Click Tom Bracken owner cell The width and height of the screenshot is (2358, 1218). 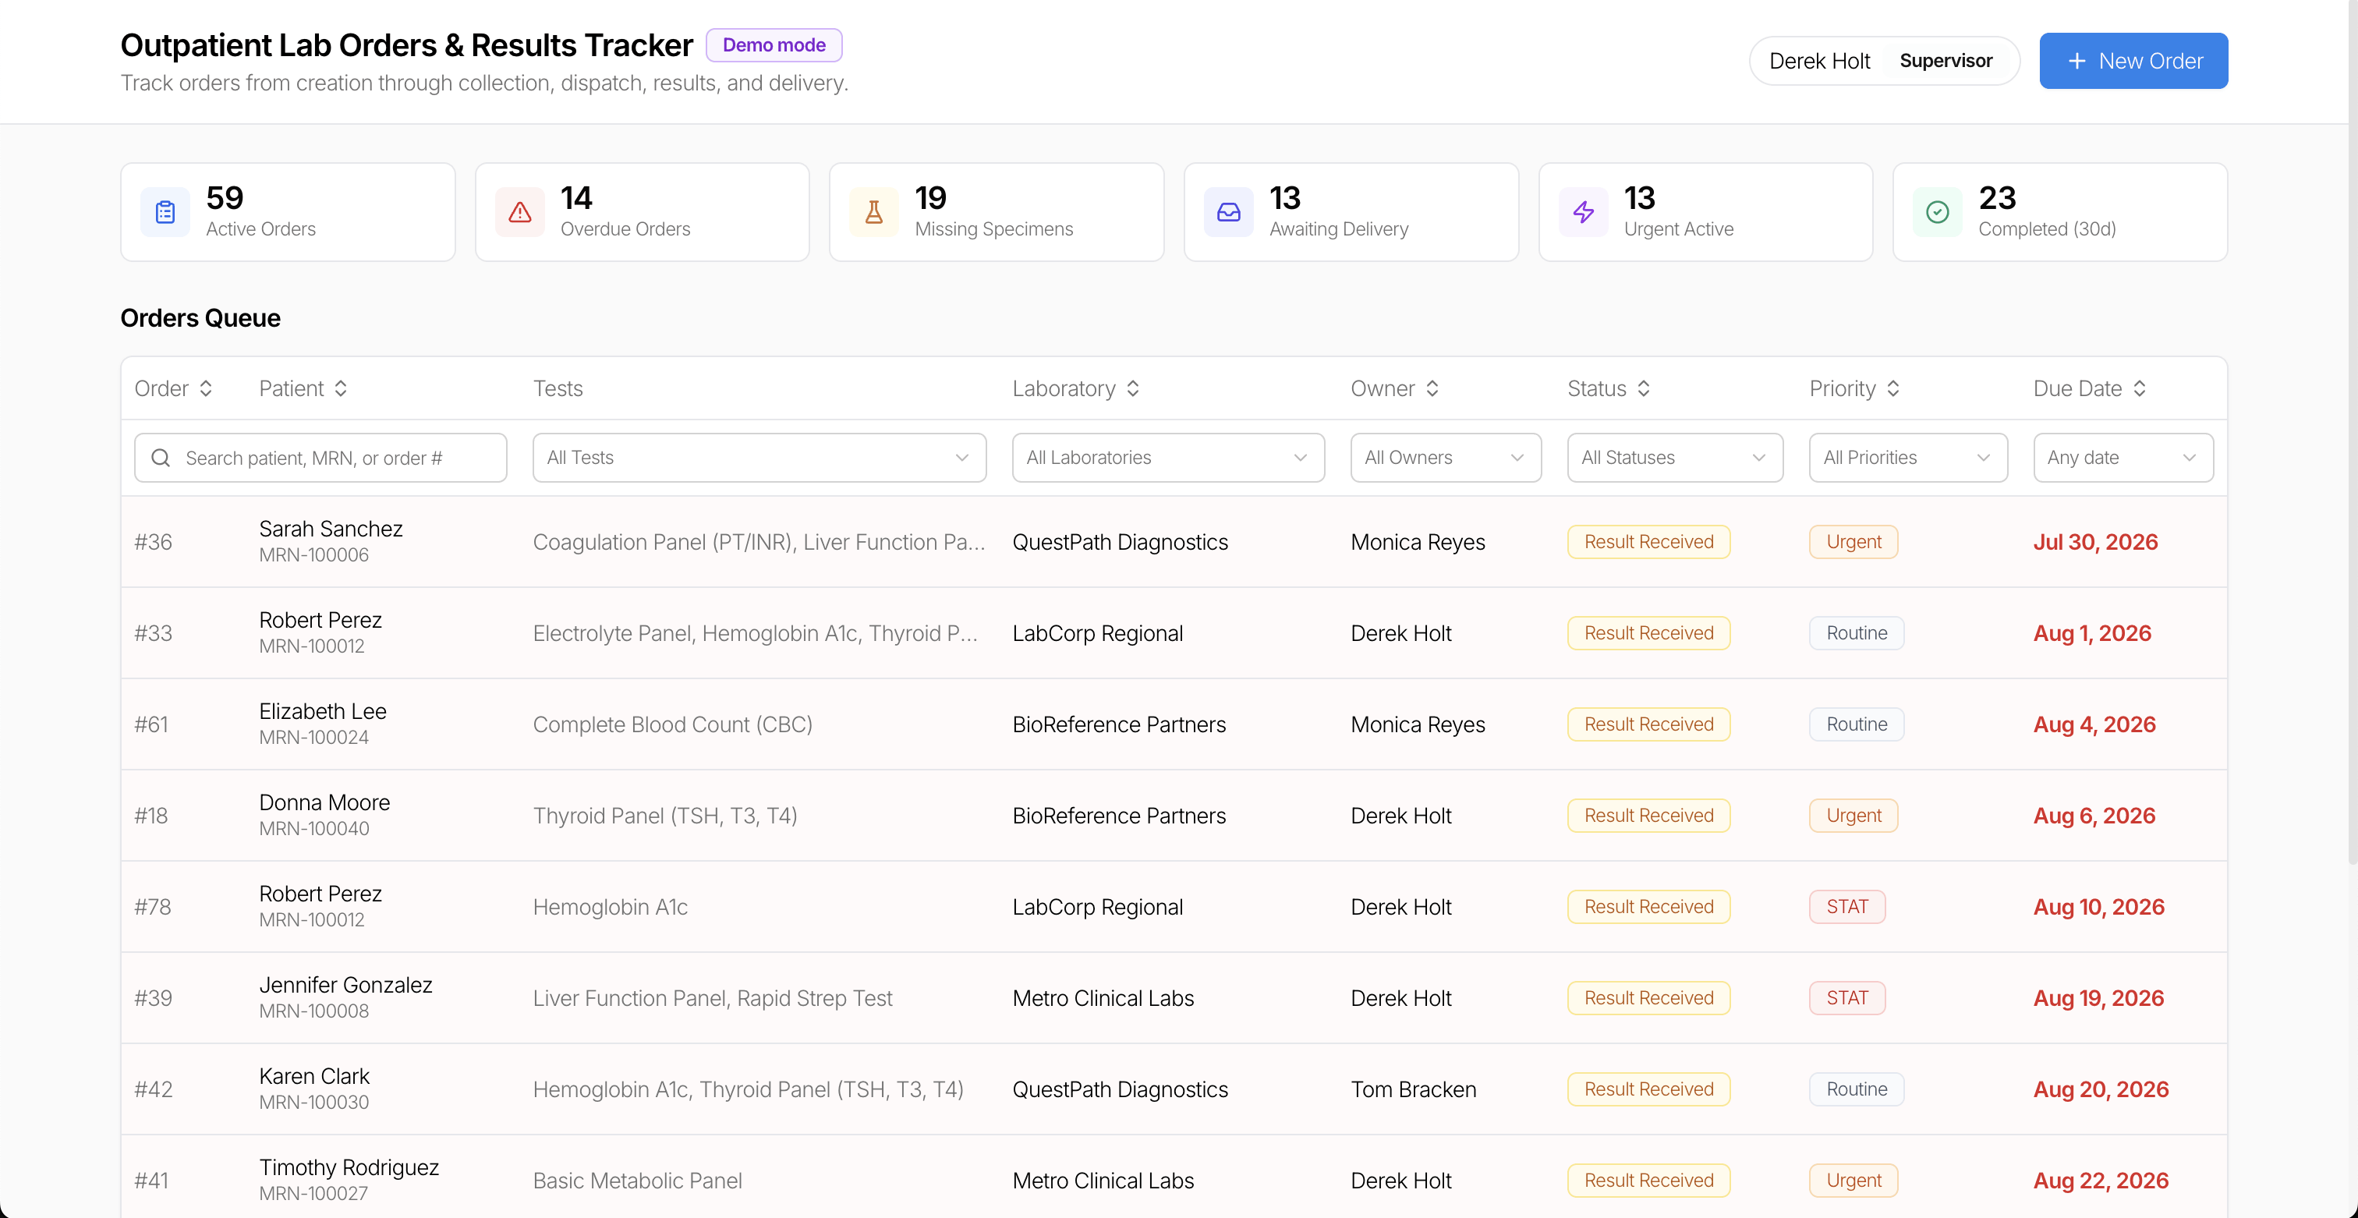click(1414, 1089)
